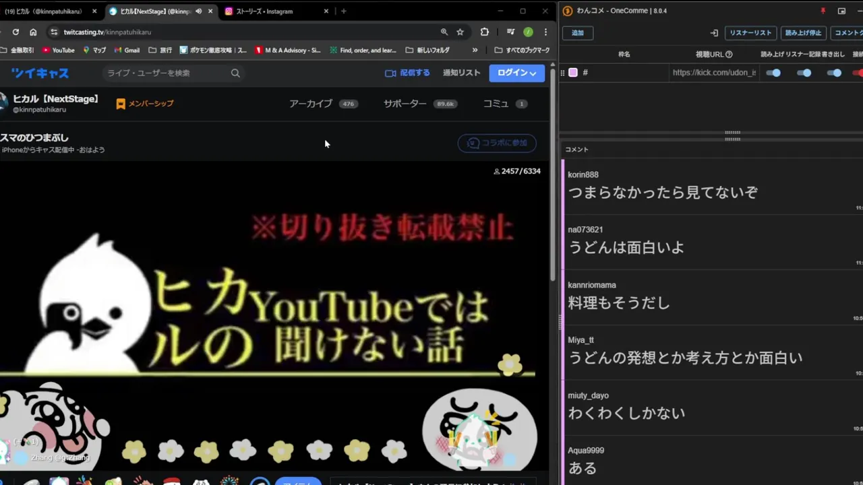Open the Chrome three-dot menu
This screenshot has width=863, height=485.
click(545, 32)
